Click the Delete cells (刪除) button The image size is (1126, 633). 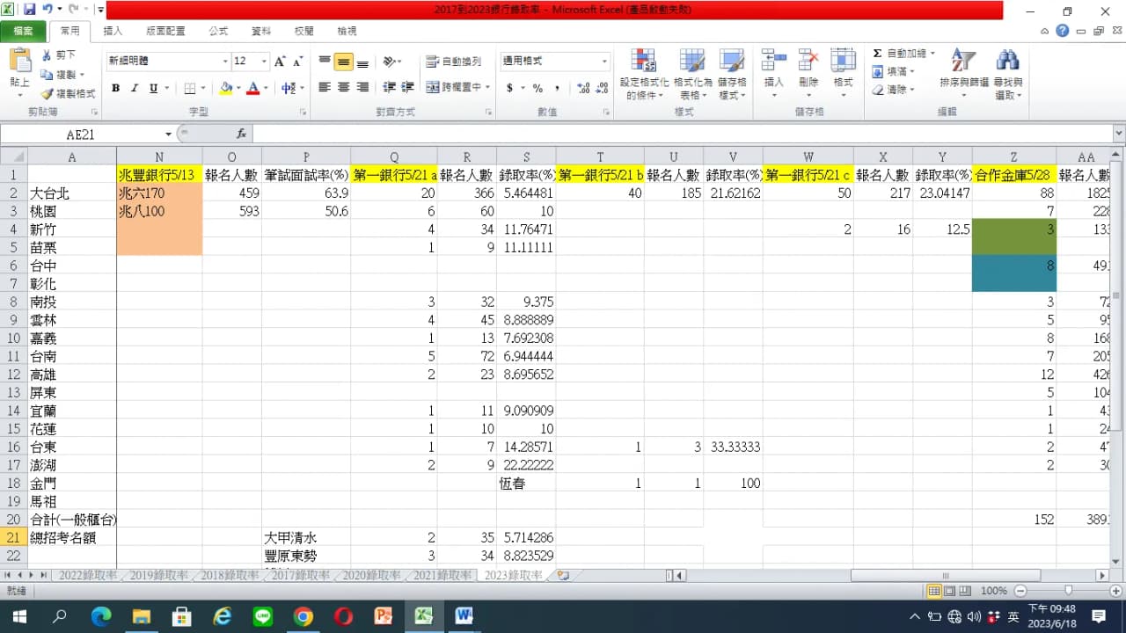[808, 75]
